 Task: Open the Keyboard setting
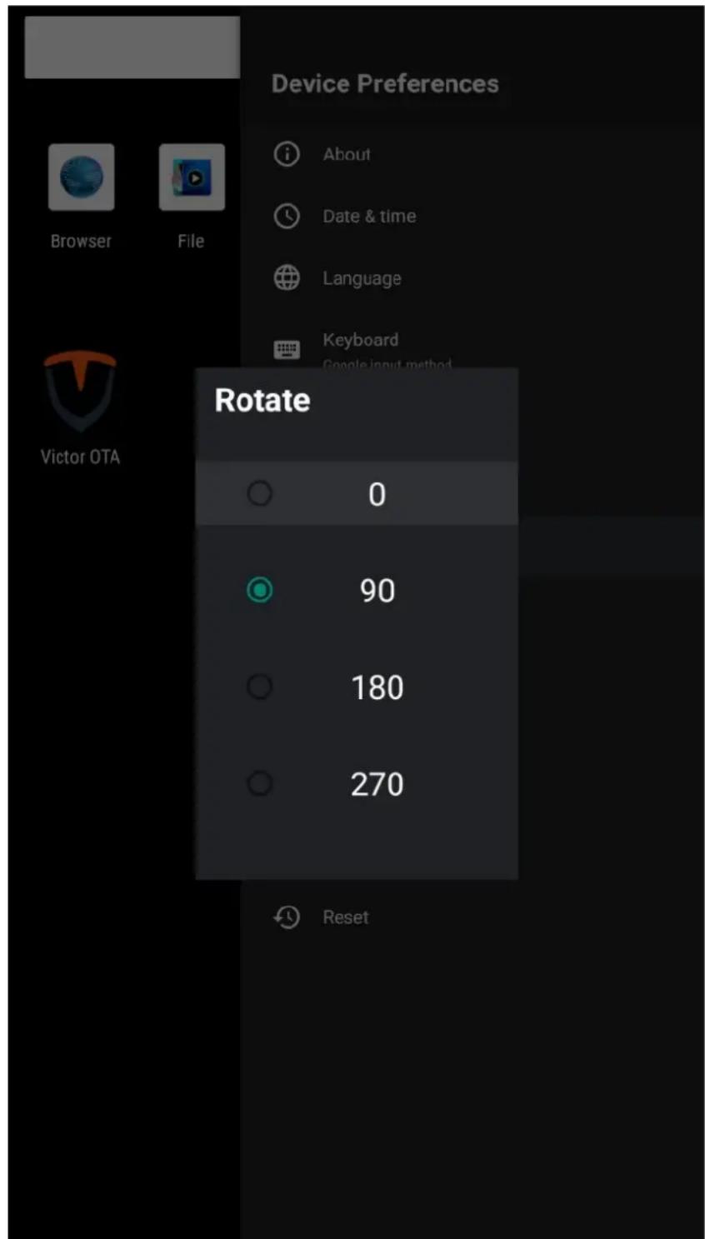pyautogui.click(x=473, y=340)
